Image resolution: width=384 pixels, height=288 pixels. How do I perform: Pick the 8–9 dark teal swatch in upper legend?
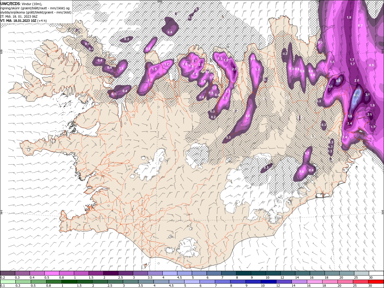[244, 273]
